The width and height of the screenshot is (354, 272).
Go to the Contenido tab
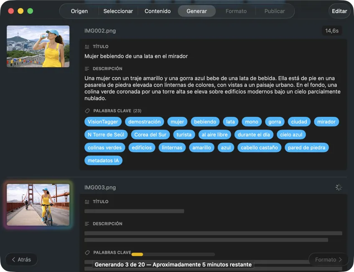[158, 11]
